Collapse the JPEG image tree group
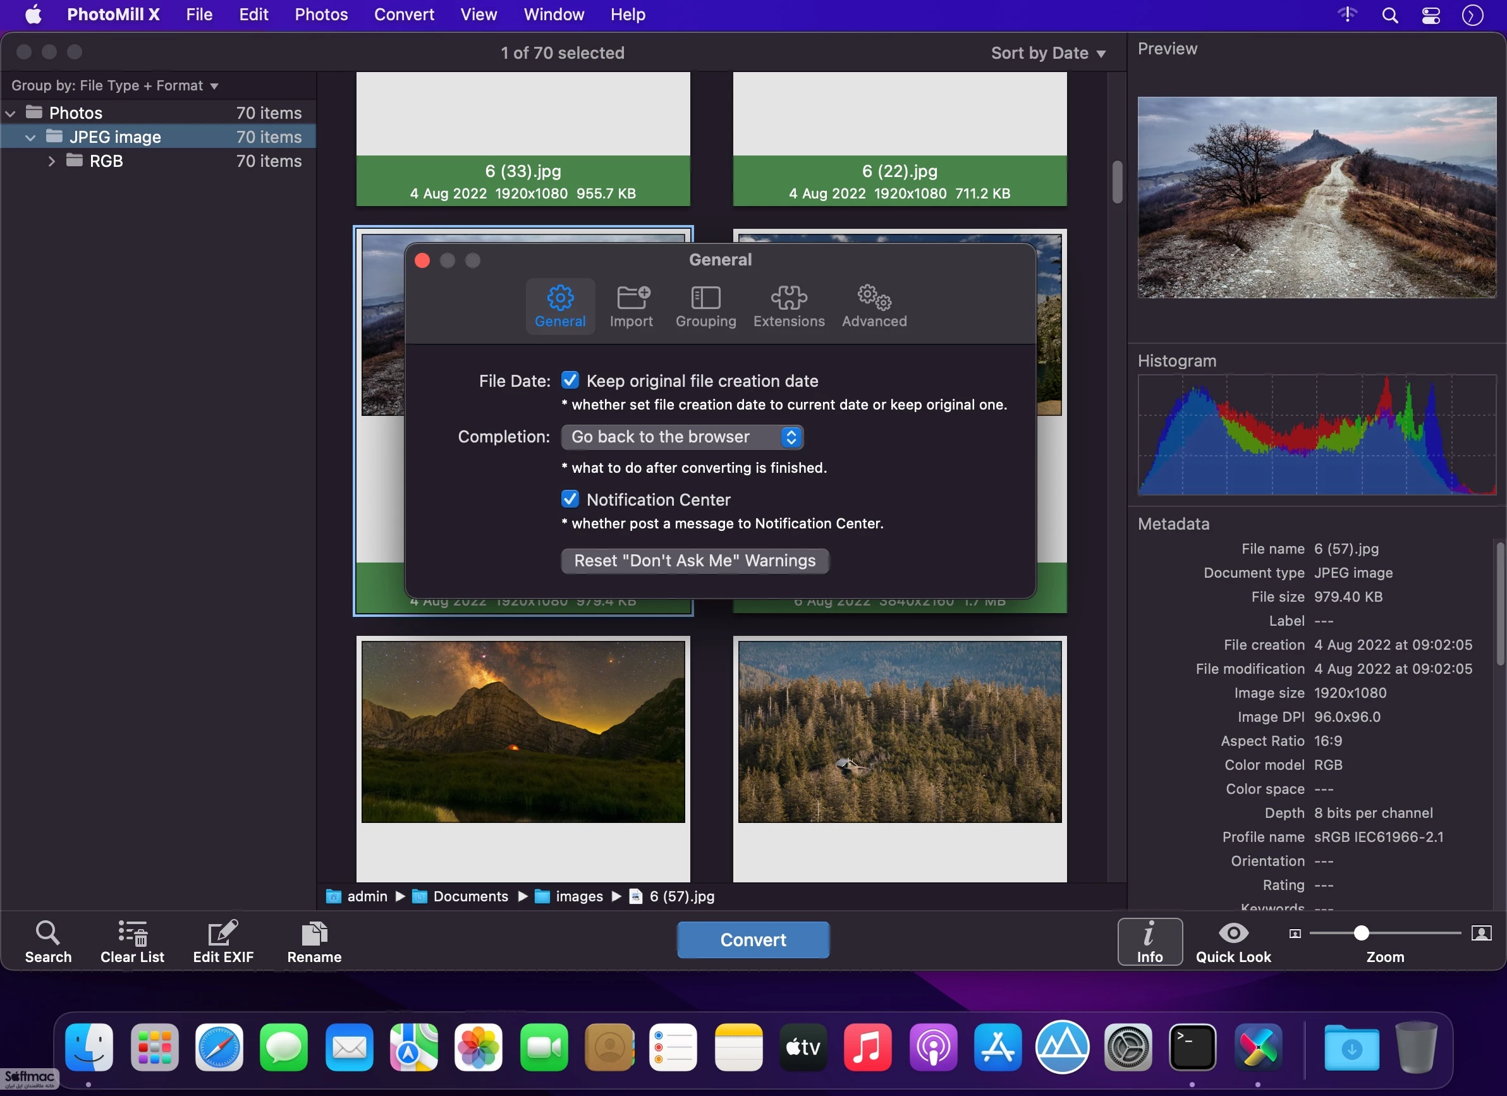The height and width of the screenshot is (1096, 1507). click(x=30, y=138)
